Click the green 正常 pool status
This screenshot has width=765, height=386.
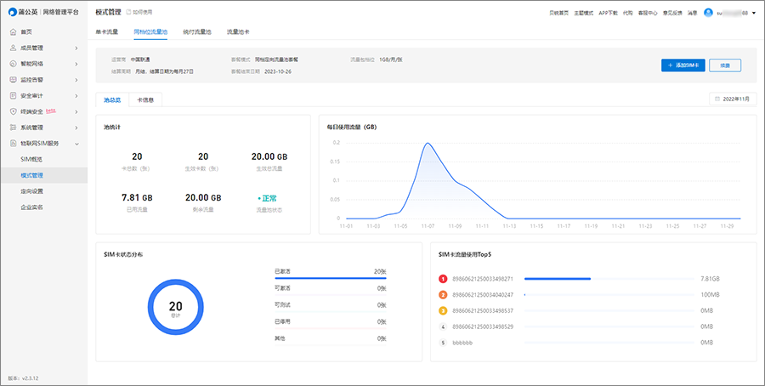[x=268, y=199]
